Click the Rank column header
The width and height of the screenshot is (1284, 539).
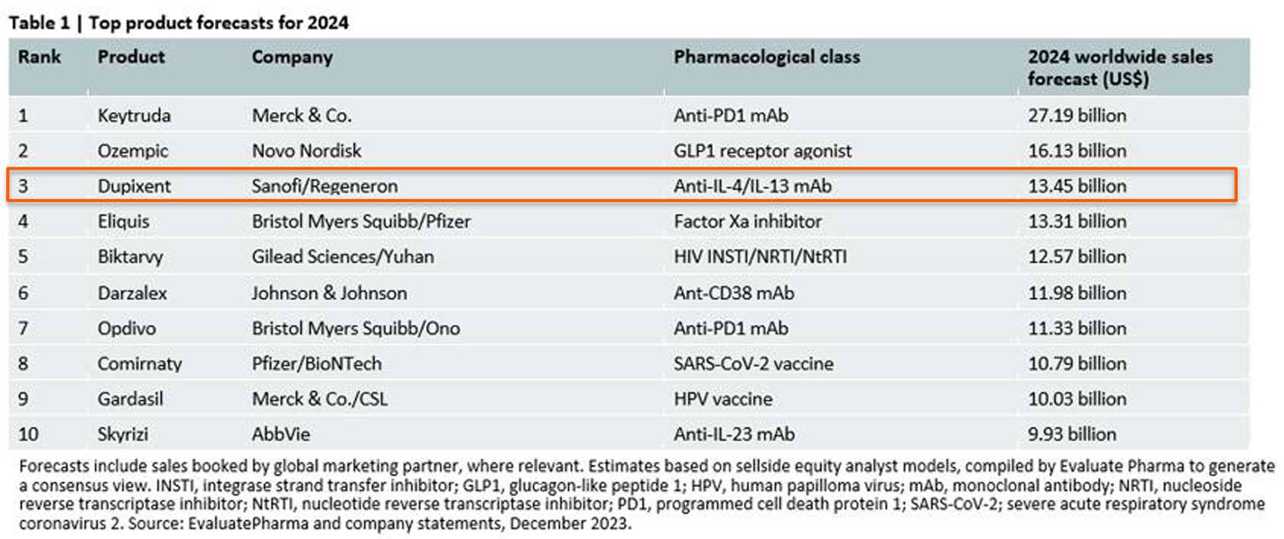pos(40,57)
